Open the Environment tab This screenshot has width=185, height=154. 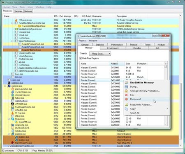pos(113,48)
